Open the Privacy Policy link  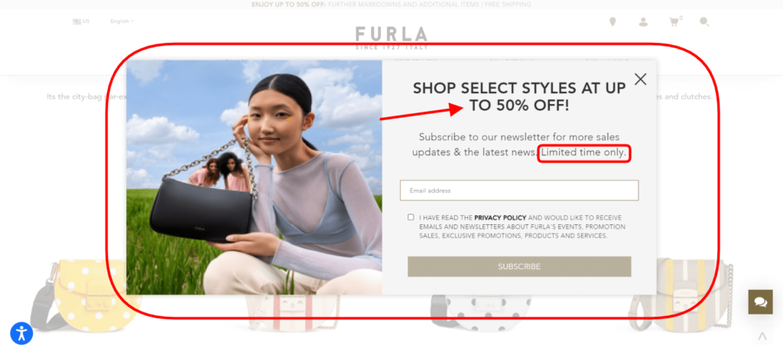pos(500,217)
